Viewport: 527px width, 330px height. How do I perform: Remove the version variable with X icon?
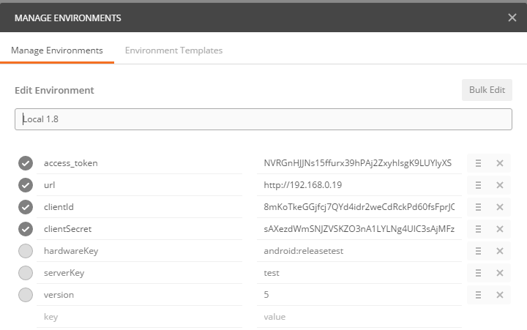click(500, 295)
